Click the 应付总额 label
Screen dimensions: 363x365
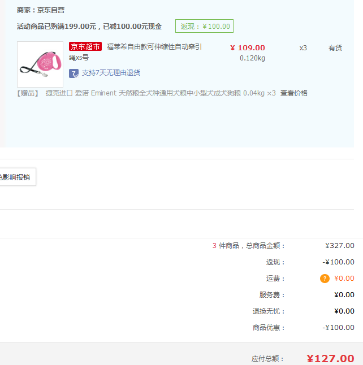tap(267, 359)
